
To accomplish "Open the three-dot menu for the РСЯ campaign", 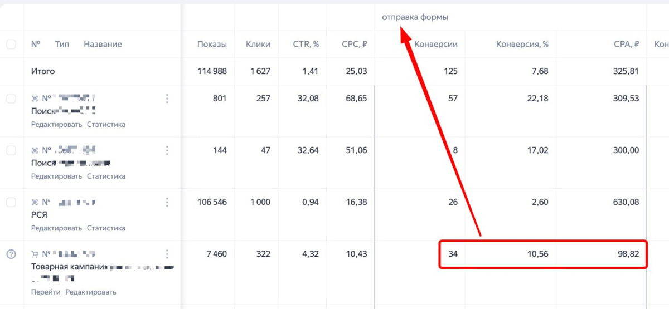I will 167,202.
